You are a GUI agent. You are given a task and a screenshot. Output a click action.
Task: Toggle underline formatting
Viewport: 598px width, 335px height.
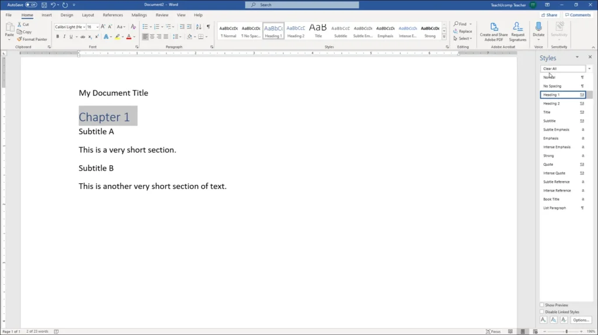tap(71, 37)
